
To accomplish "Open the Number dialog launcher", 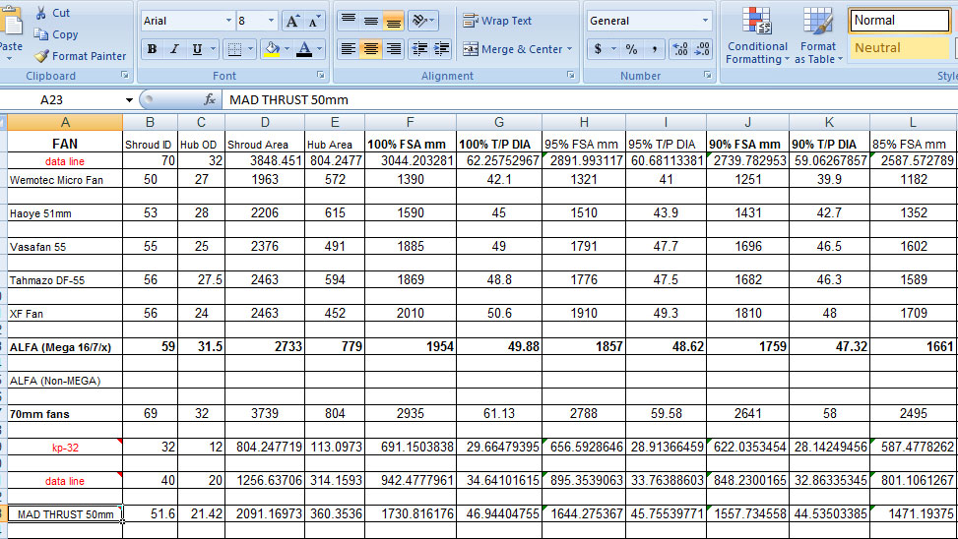I will pyautogui.click(x=708, y=75).
